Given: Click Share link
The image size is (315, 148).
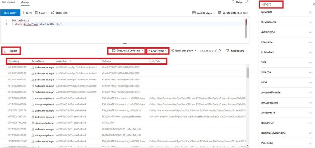Looking at the screenshot, I should click(59, 13).
